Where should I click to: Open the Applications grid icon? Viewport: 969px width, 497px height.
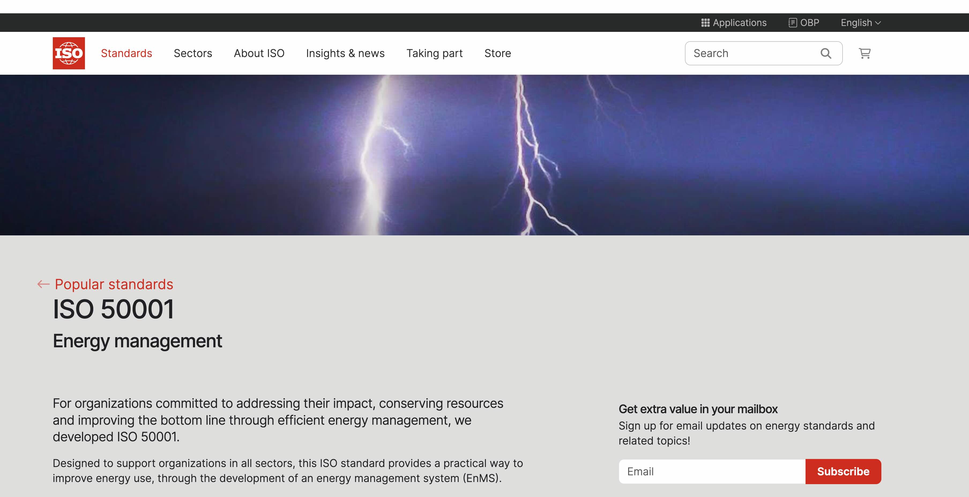pyautogui.click(x=705, y=22)
